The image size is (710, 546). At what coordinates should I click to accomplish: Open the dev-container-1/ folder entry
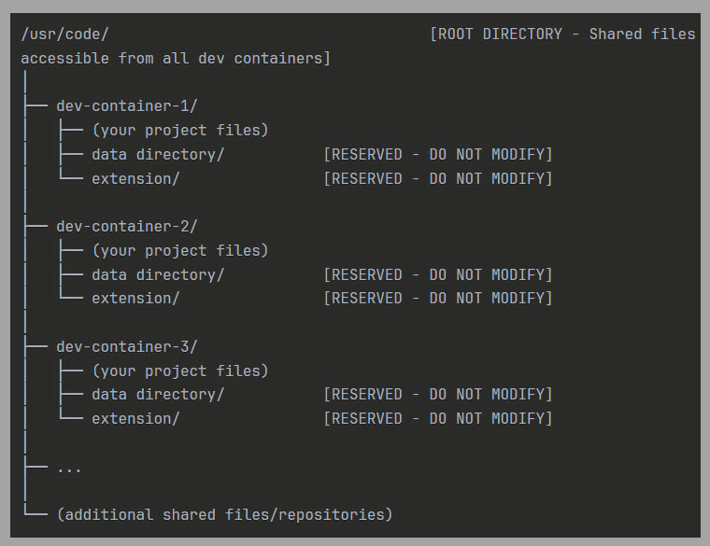point(126,106)
